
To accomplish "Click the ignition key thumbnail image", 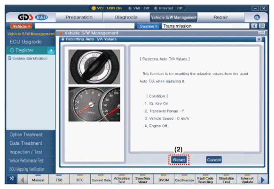I will pyautogui.click(x=94, y=67).
